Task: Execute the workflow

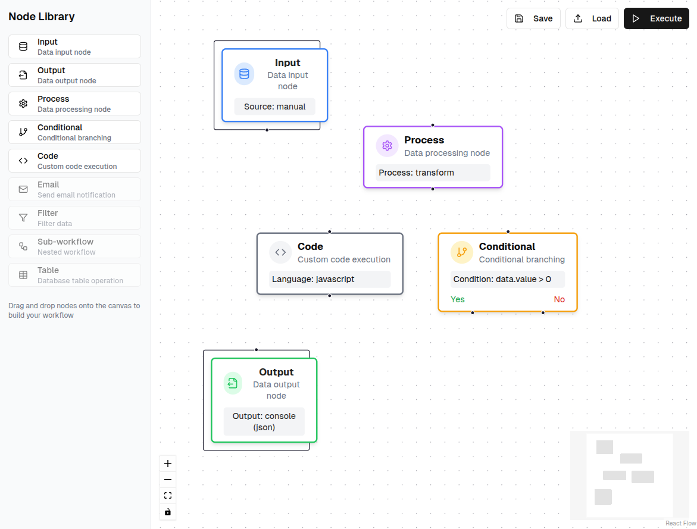Action: 656,18
